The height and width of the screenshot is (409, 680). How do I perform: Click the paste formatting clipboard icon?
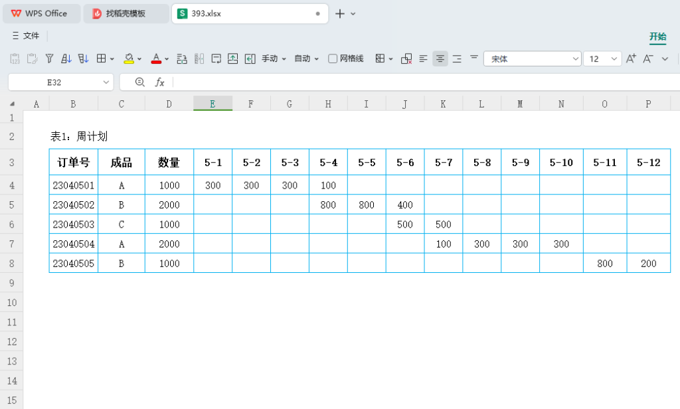tap(32, 58)
